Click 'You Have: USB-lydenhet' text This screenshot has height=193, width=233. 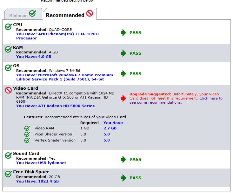41,163
